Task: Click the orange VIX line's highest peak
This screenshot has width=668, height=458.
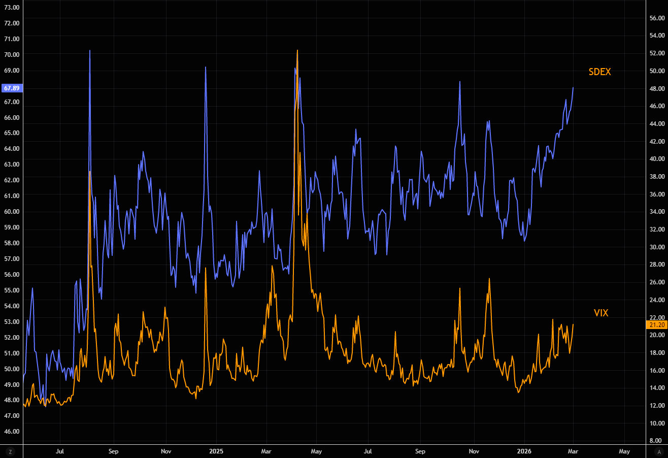Action: click(297, 50)
